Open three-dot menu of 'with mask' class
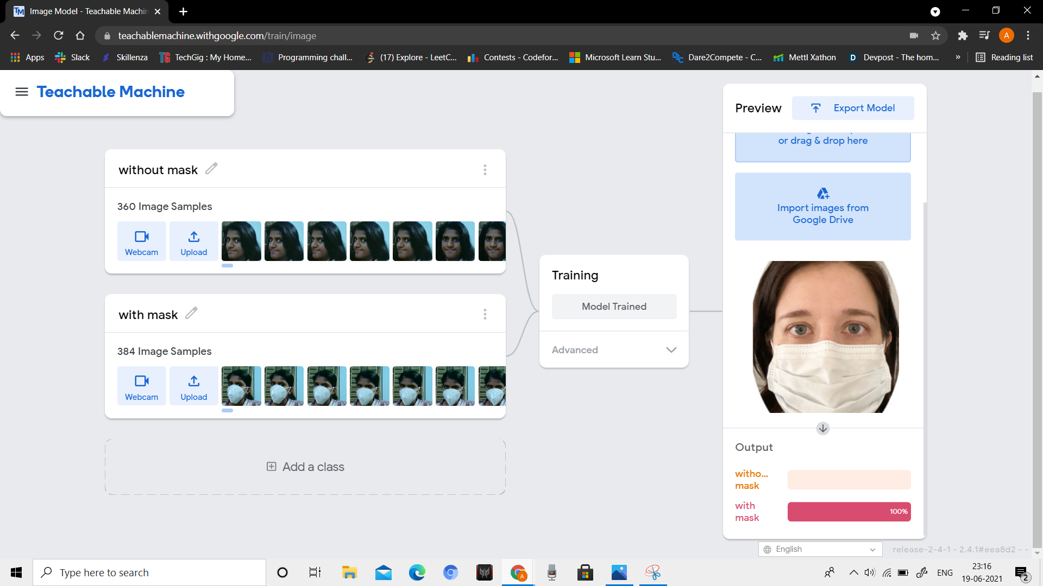1043x586 pixels. pyautogui.click(x=485, y=314)
